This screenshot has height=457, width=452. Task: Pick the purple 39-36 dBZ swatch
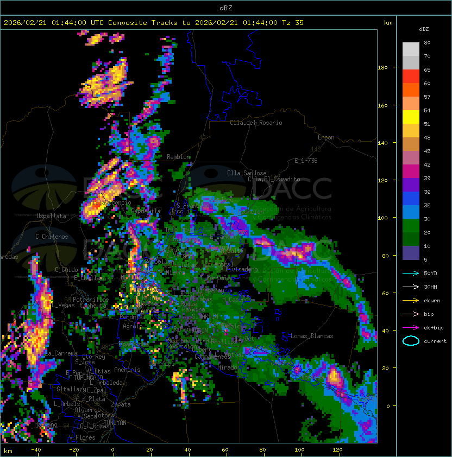click(411, 185)
